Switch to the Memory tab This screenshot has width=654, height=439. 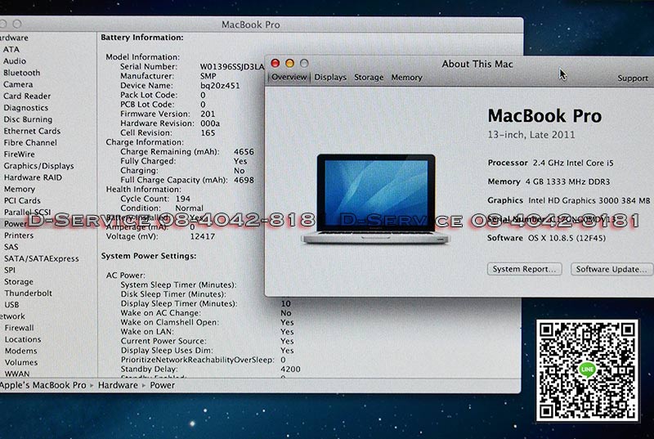coord(406,78)
